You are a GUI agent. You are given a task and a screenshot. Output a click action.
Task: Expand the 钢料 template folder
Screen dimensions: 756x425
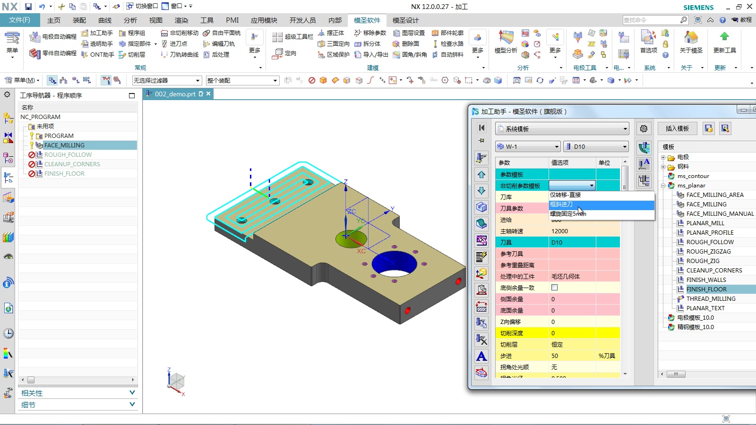coord(663,167)
